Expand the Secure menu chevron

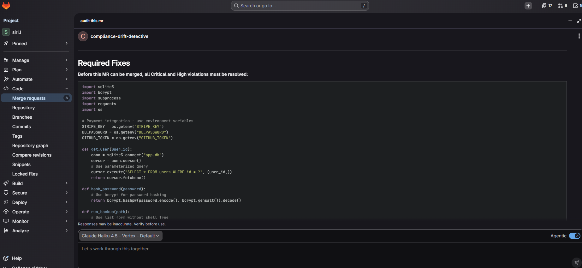point(67,193)
